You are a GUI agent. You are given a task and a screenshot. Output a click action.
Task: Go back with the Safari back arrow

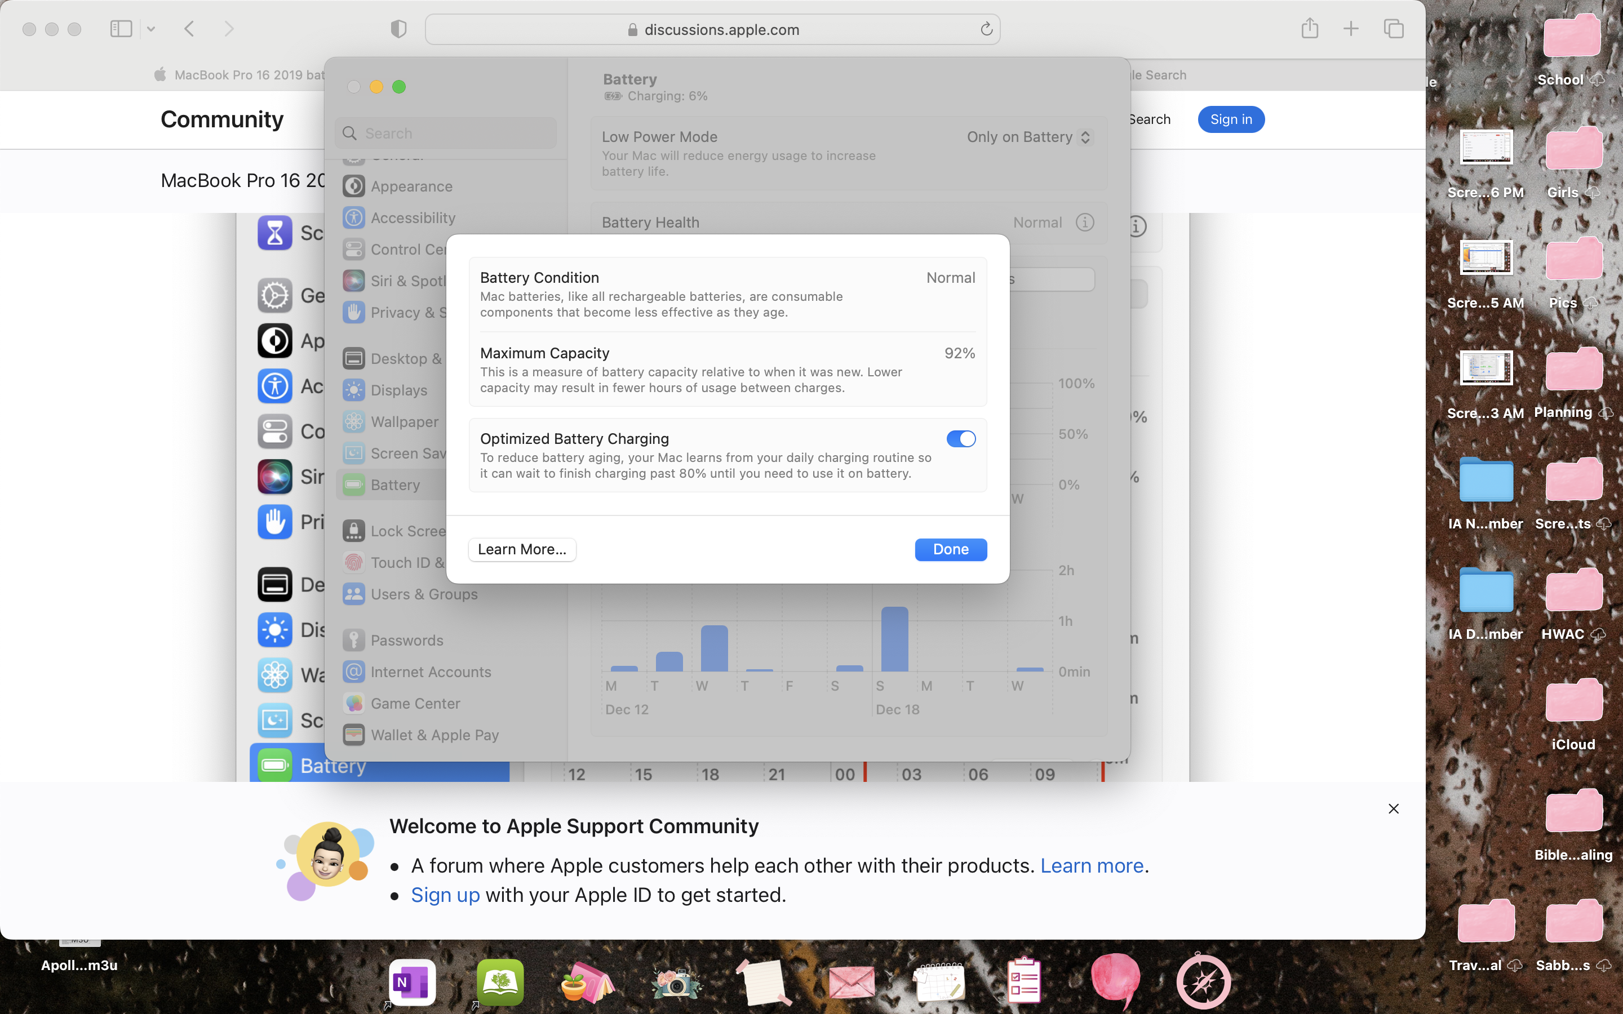point(190,29)
